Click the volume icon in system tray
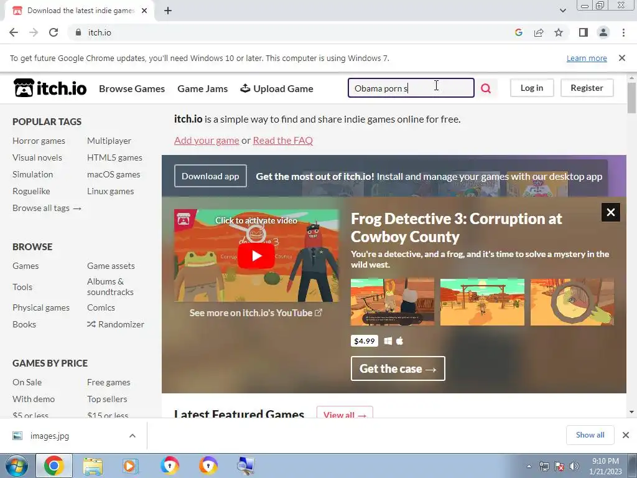Image resolution: width=637 pixels, height=478 pixels. 574,466
